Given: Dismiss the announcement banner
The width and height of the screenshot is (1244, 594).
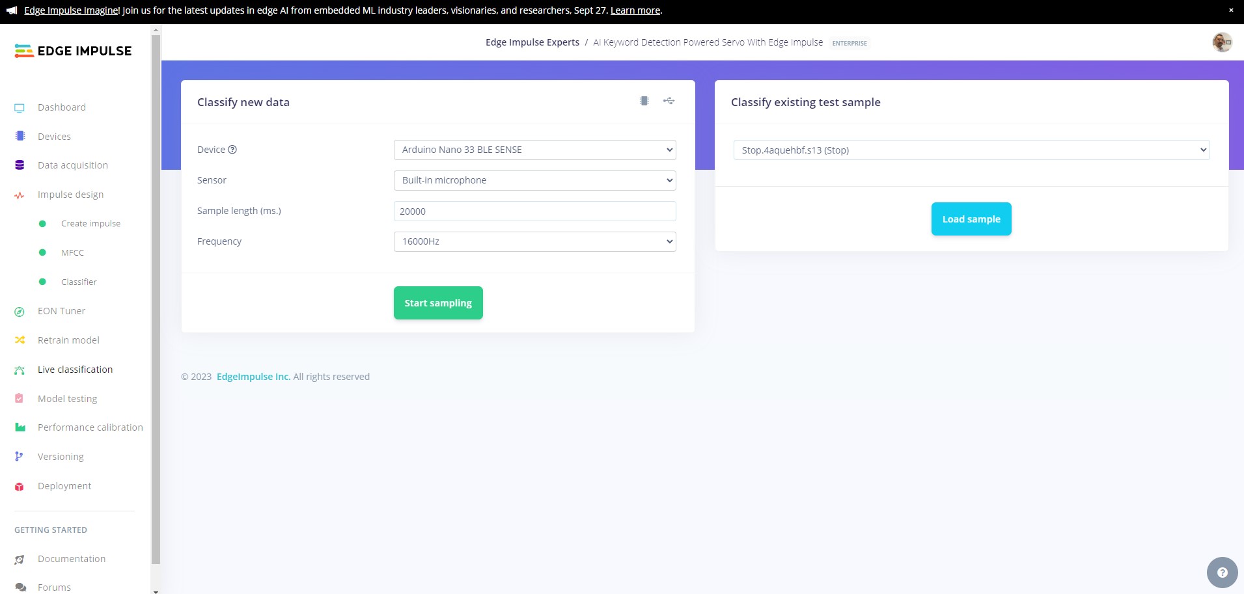Looking at the screenshot, I should pos(1231,10).
